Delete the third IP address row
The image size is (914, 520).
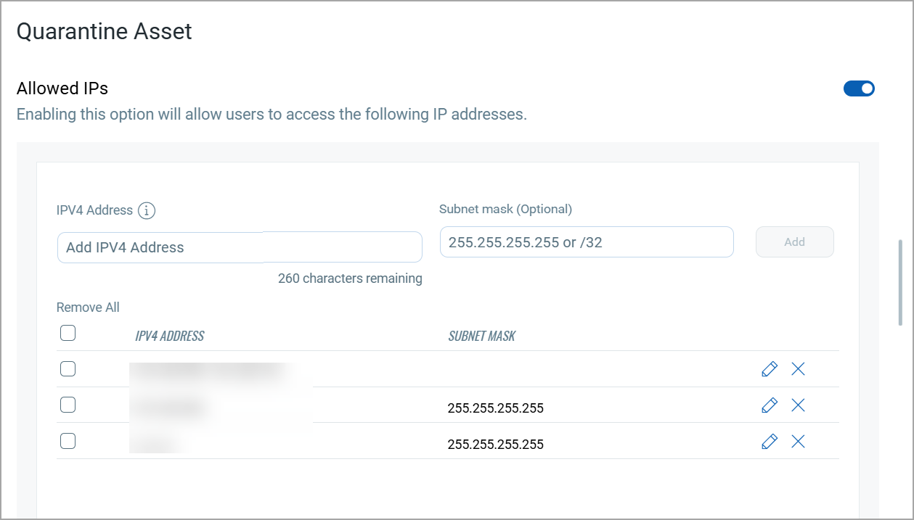point(798,441)
